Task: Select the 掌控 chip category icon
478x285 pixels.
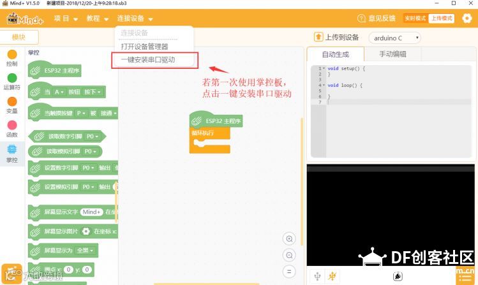Action: tap(12, 149)
